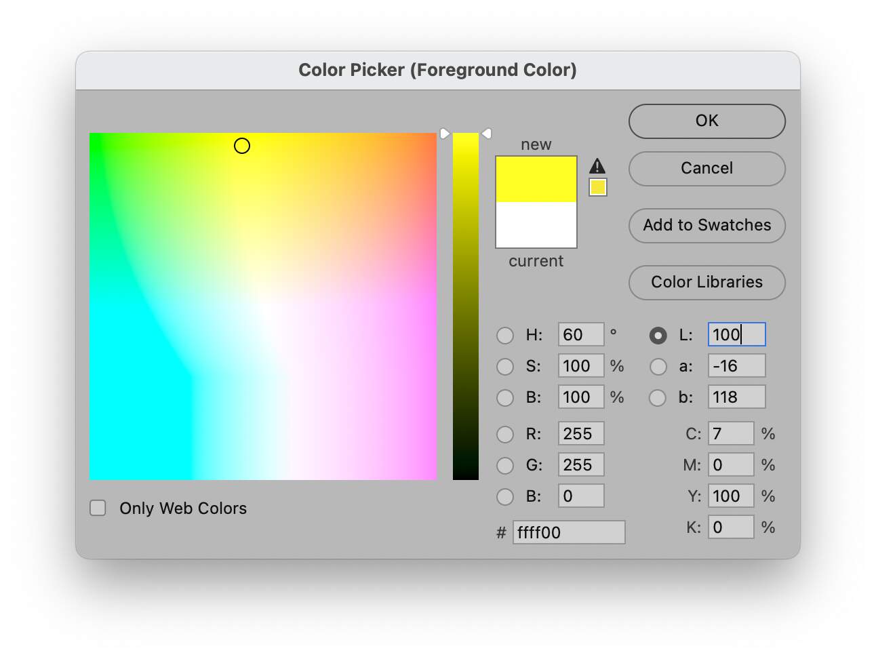This screenshot has width=876, height=659.
Task: Enable the Only Web Colors checkbox
Action: [x=98, y=508]
